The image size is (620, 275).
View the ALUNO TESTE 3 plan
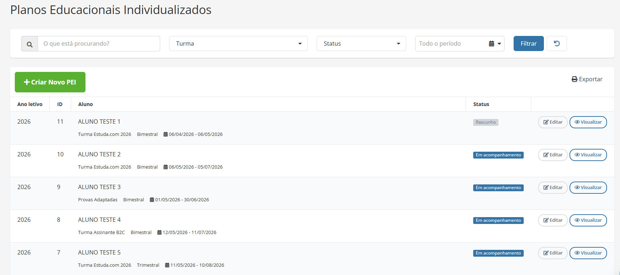pyautogui.click(x=588, y=188)
